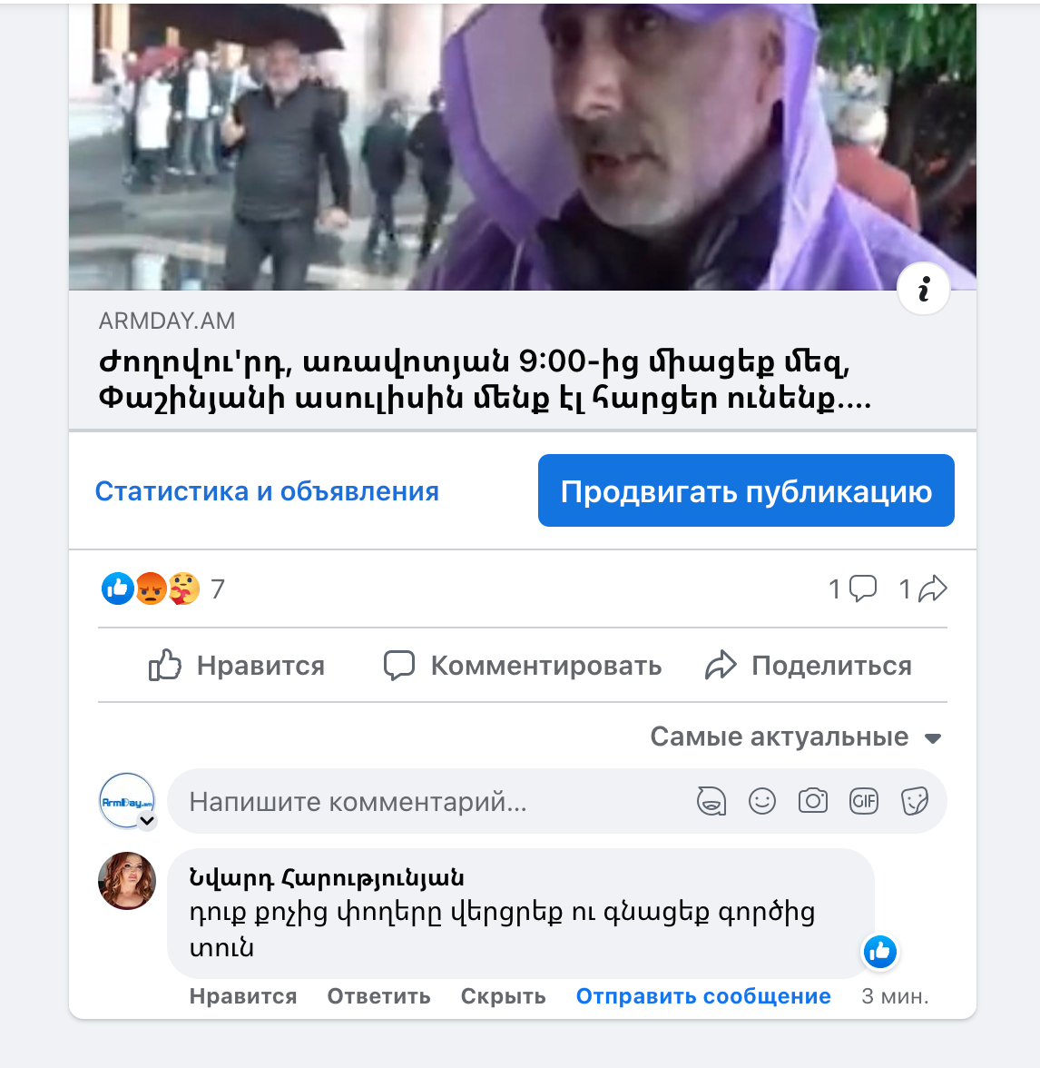Click the avatar sticker icon in the comment box
The height and width of the screenshot is (1068, 1040).
point(711,801)
